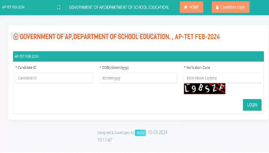Click the Verification Code label
The image size is (269, 153).
[198, 68]
